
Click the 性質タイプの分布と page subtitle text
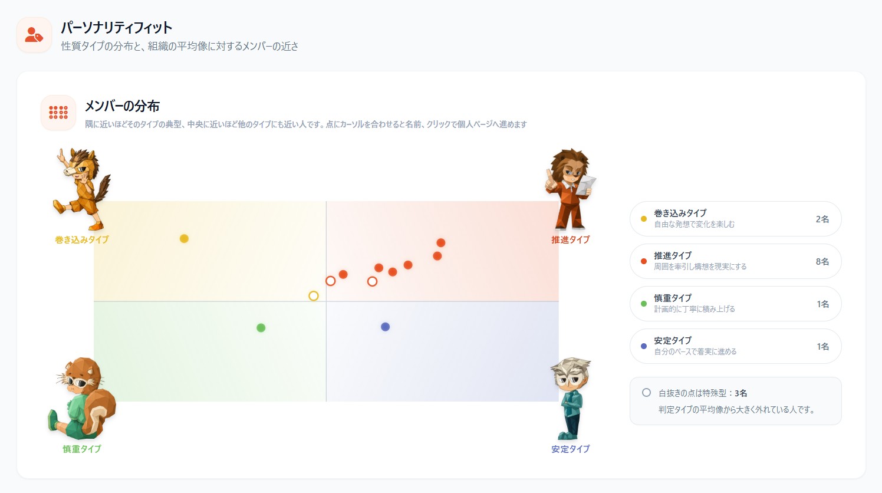coord(180,46)
